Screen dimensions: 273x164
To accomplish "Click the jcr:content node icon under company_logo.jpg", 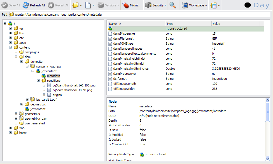I will (x=38, y=71).
